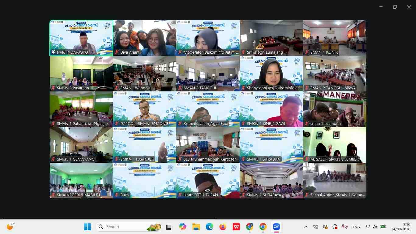The height and width of the screenshot is (234, 416).
Task: Select the SMAN 1Wonoayu video tile
Action: coord(145,73)
